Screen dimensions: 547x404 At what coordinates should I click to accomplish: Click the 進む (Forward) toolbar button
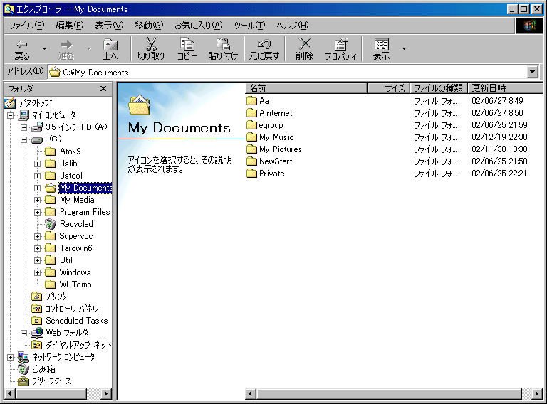coord(66,50)
